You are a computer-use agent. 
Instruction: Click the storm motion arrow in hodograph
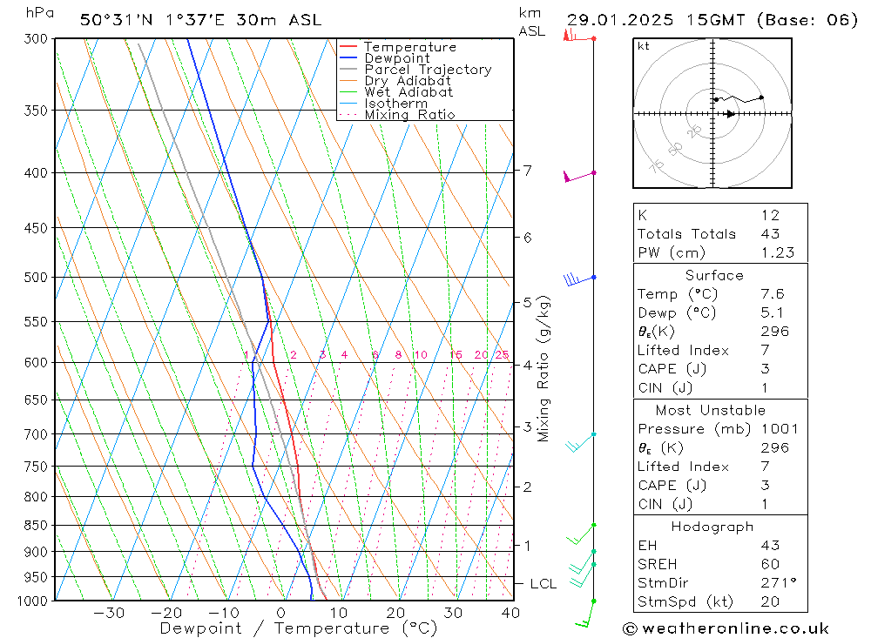(731, 114)
